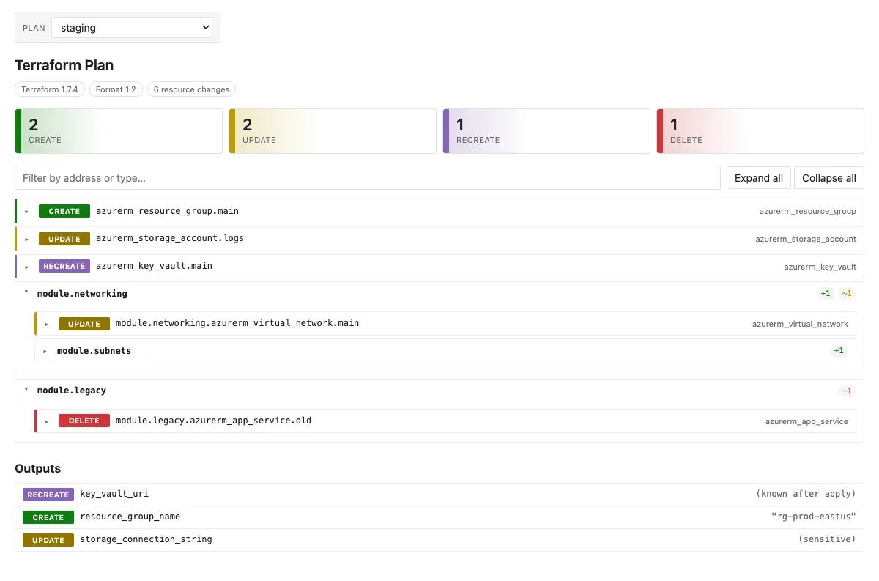Click the RECREATE badge beside key_vault_uri output
879x581 pixels.
48,495
